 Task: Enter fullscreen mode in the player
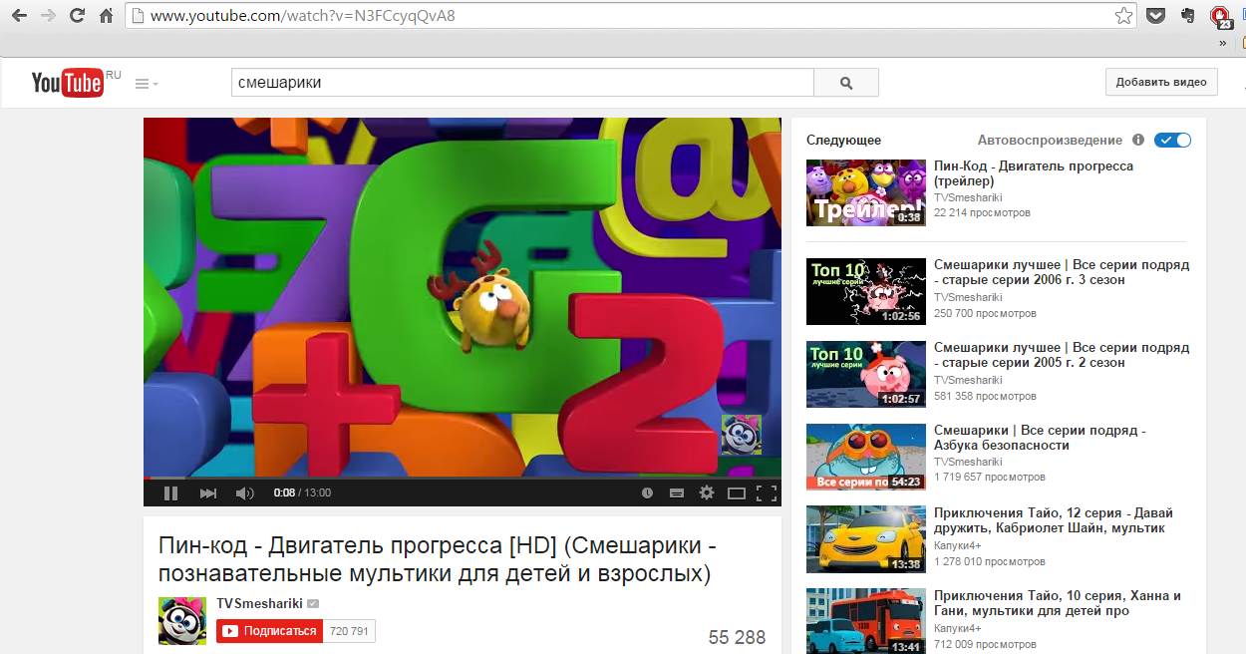click(x=766, y=492)
